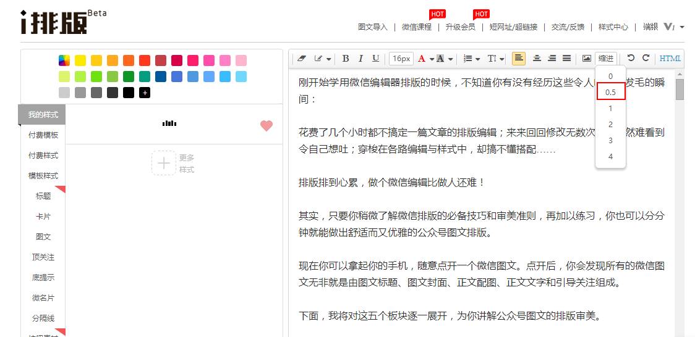This screenshot has width=695, height=337.
Task: Click the equalizer bars style item
Action: point(169,123)
